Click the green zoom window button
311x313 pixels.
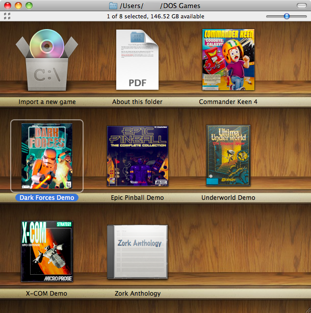tap(29, 6)
